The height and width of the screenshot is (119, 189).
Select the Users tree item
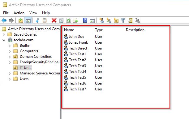[24, 79]
